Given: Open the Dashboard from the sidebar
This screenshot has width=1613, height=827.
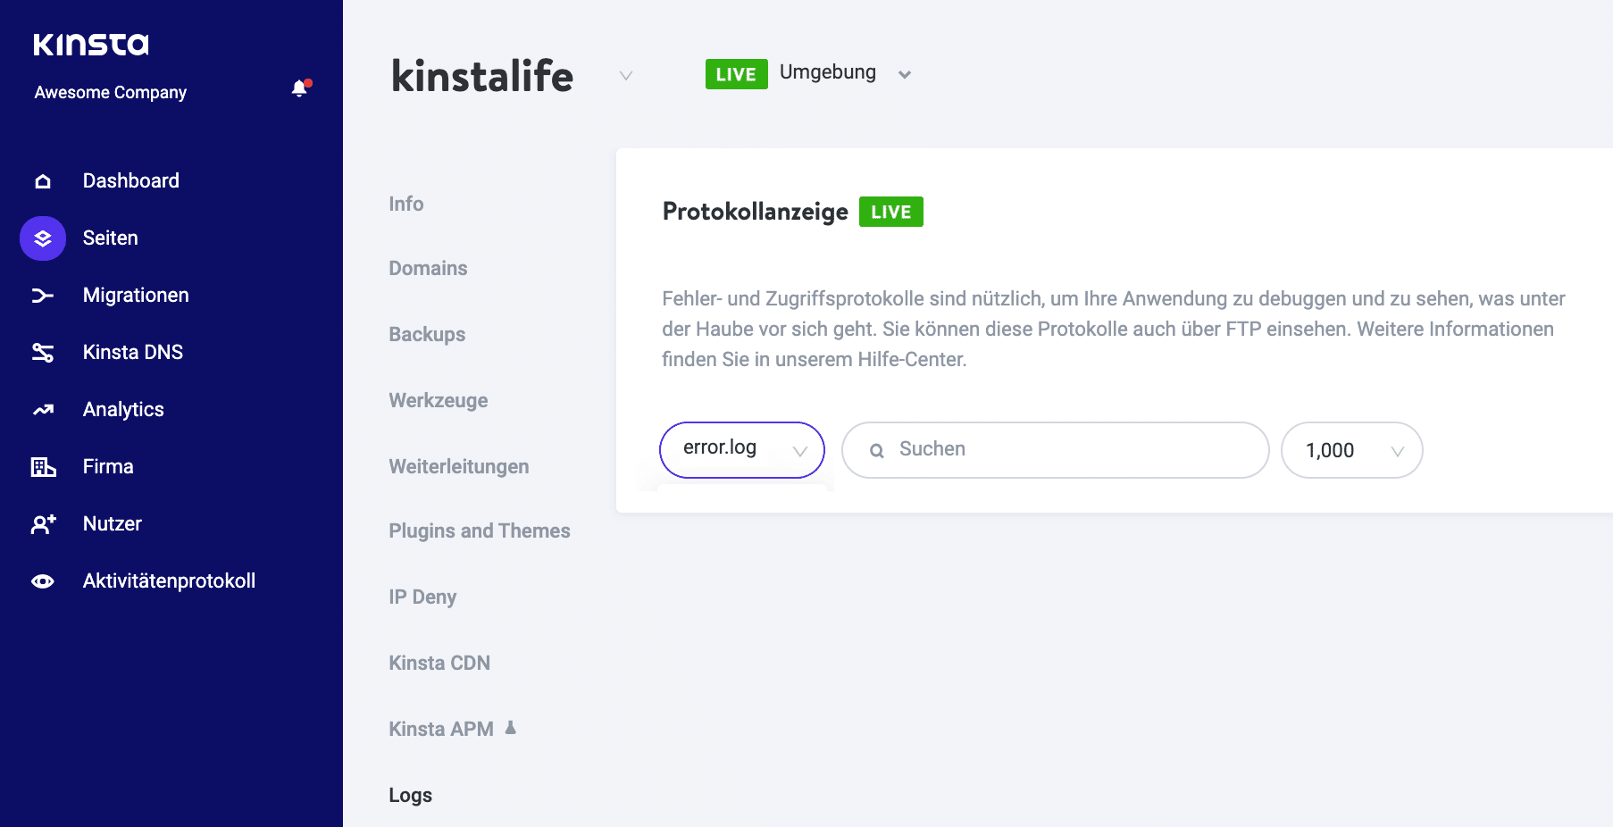Looking at the screenshot, I should pyautogui.click(x=130, y=180).
